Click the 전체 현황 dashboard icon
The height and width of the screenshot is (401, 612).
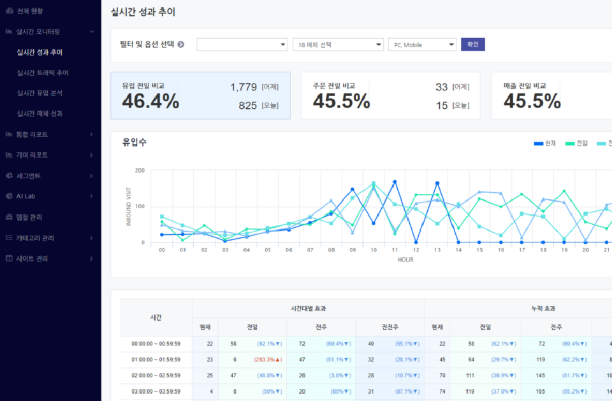[x=9, y=11]
